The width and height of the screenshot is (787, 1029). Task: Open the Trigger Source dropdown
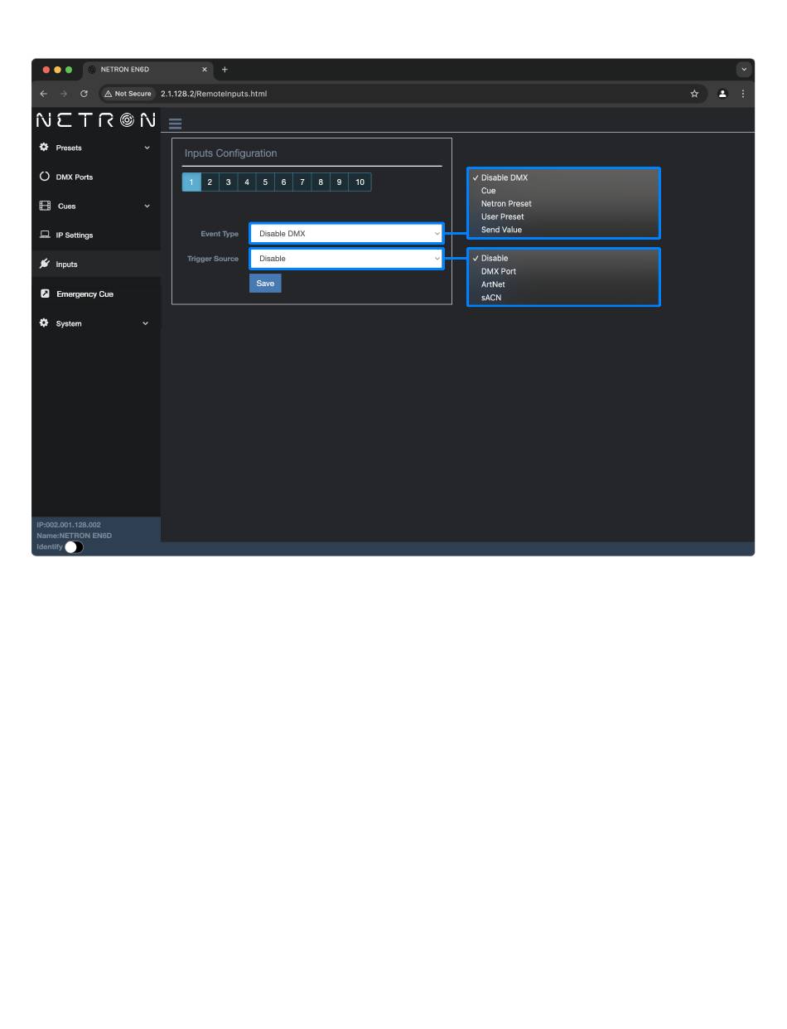tap(346, 259)
